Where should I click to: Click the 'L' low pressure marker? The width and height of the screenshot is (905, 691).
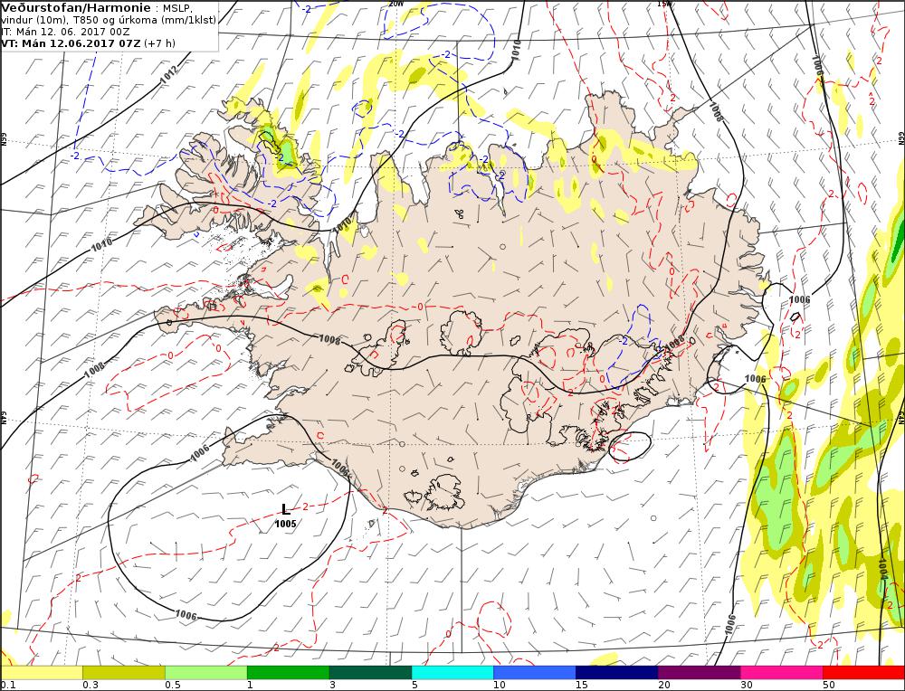click(x=286, y=509)
